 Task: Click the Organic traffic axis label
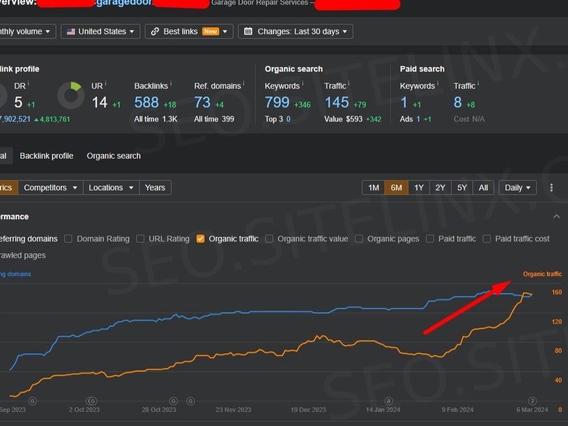(x=542, y=274)
